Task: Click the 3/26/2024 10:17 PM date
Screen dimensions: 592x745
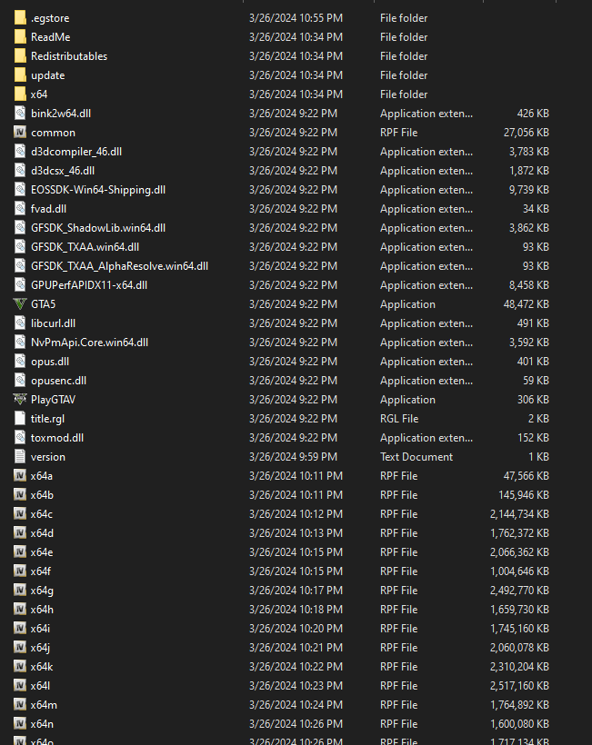Action: coord(296,591)
